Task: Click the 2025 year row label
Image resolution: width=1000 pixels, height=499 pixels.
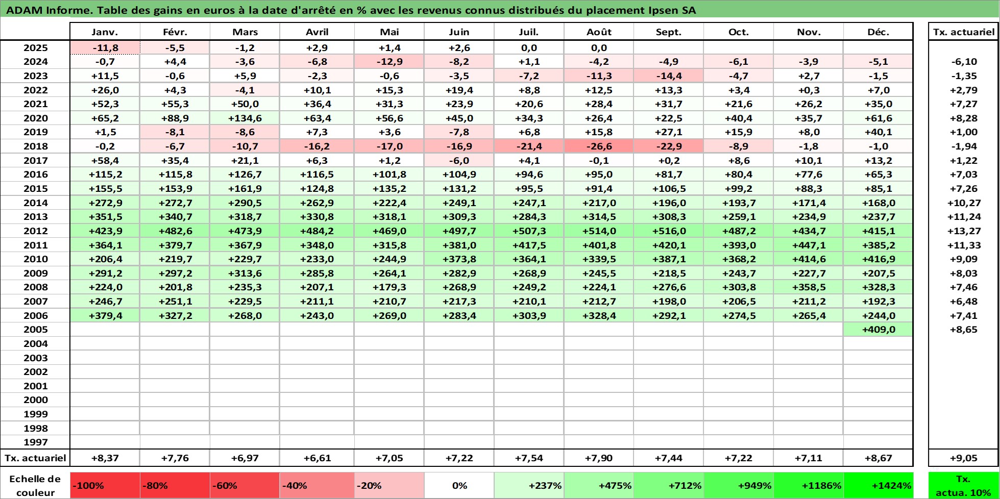Action: pyautogui.click(x=35, y=47)
